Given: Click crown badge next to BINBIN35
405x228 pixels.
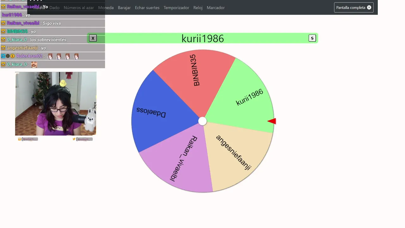Looking at the screenshot, I should (3, 31).
